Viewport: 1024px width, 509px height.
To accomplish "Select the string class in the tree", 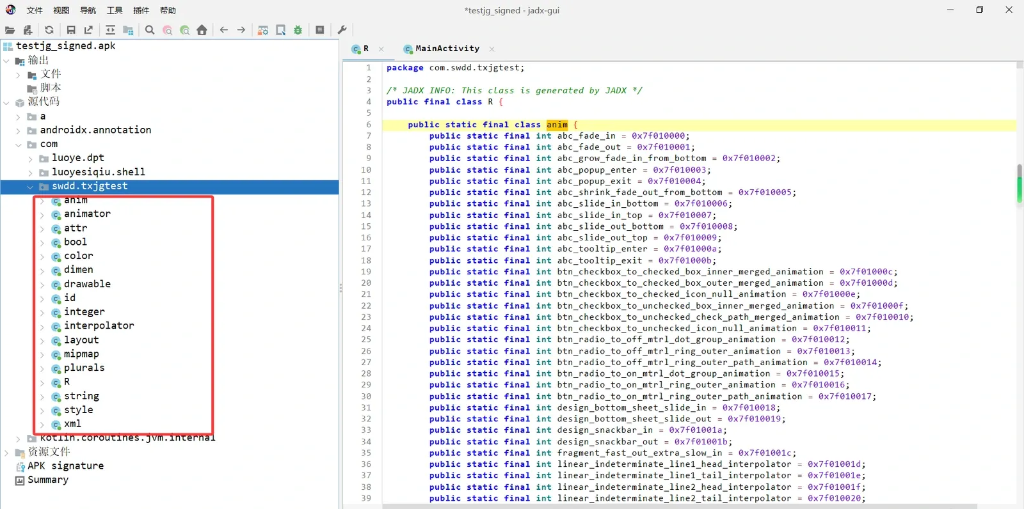I will click(81, 396).
